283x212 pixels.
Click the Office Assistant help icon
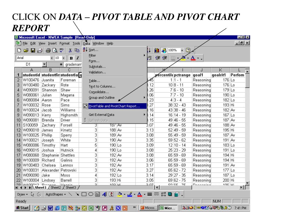(188, 50)
